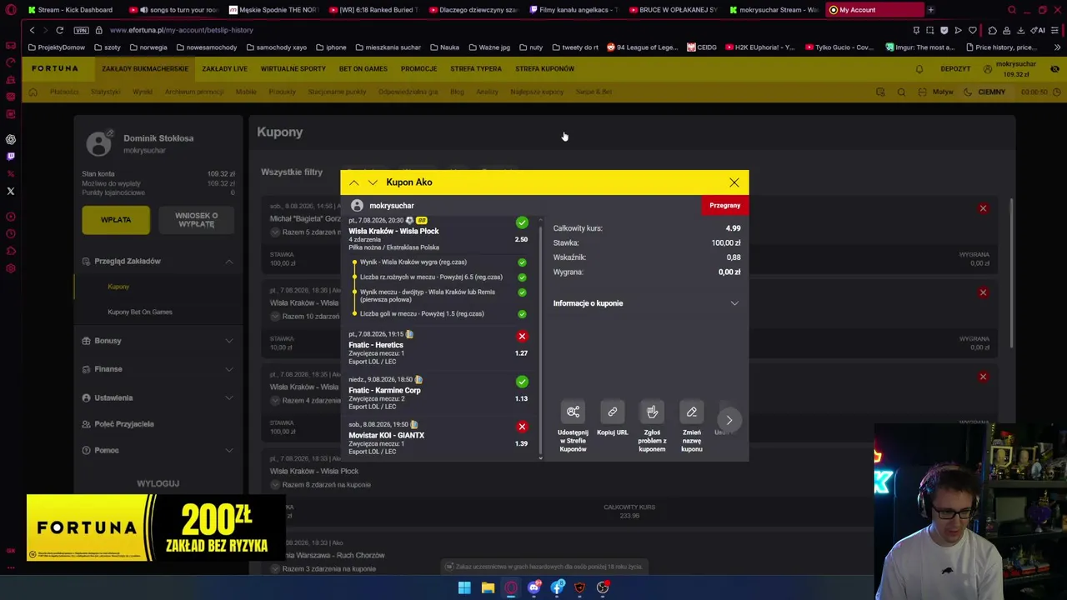Click the mokrysuchar avatar in coupon dialog
The height and width of the screenshot is (600, 1067).
click(357, 206)
